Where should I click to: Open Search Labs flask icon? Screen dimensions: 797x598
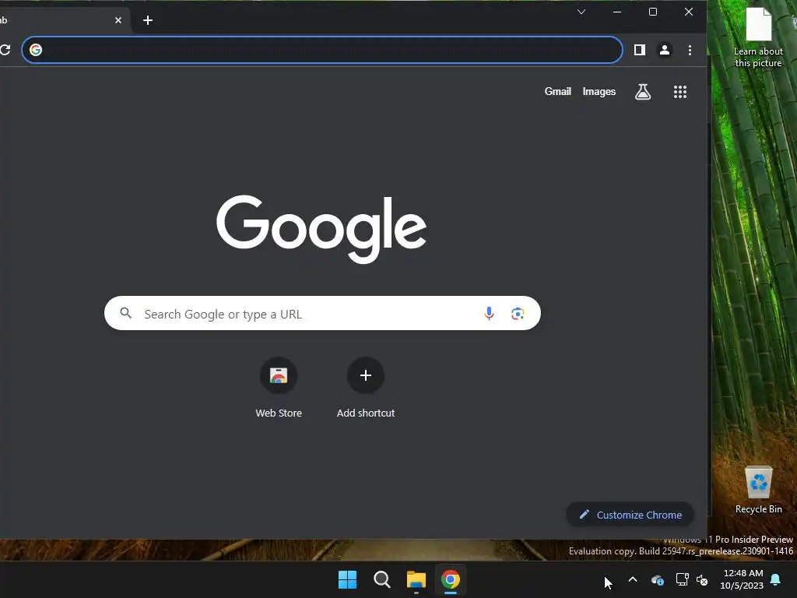643,92
